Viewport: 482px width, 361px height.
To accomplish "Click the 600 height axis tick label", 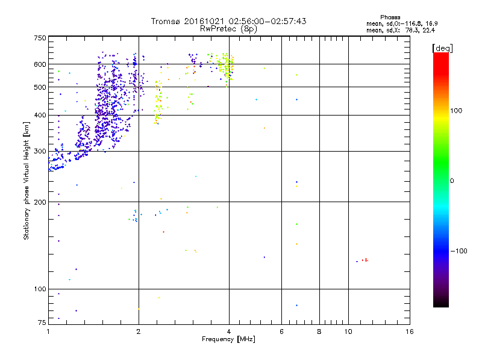I will 40,64.
